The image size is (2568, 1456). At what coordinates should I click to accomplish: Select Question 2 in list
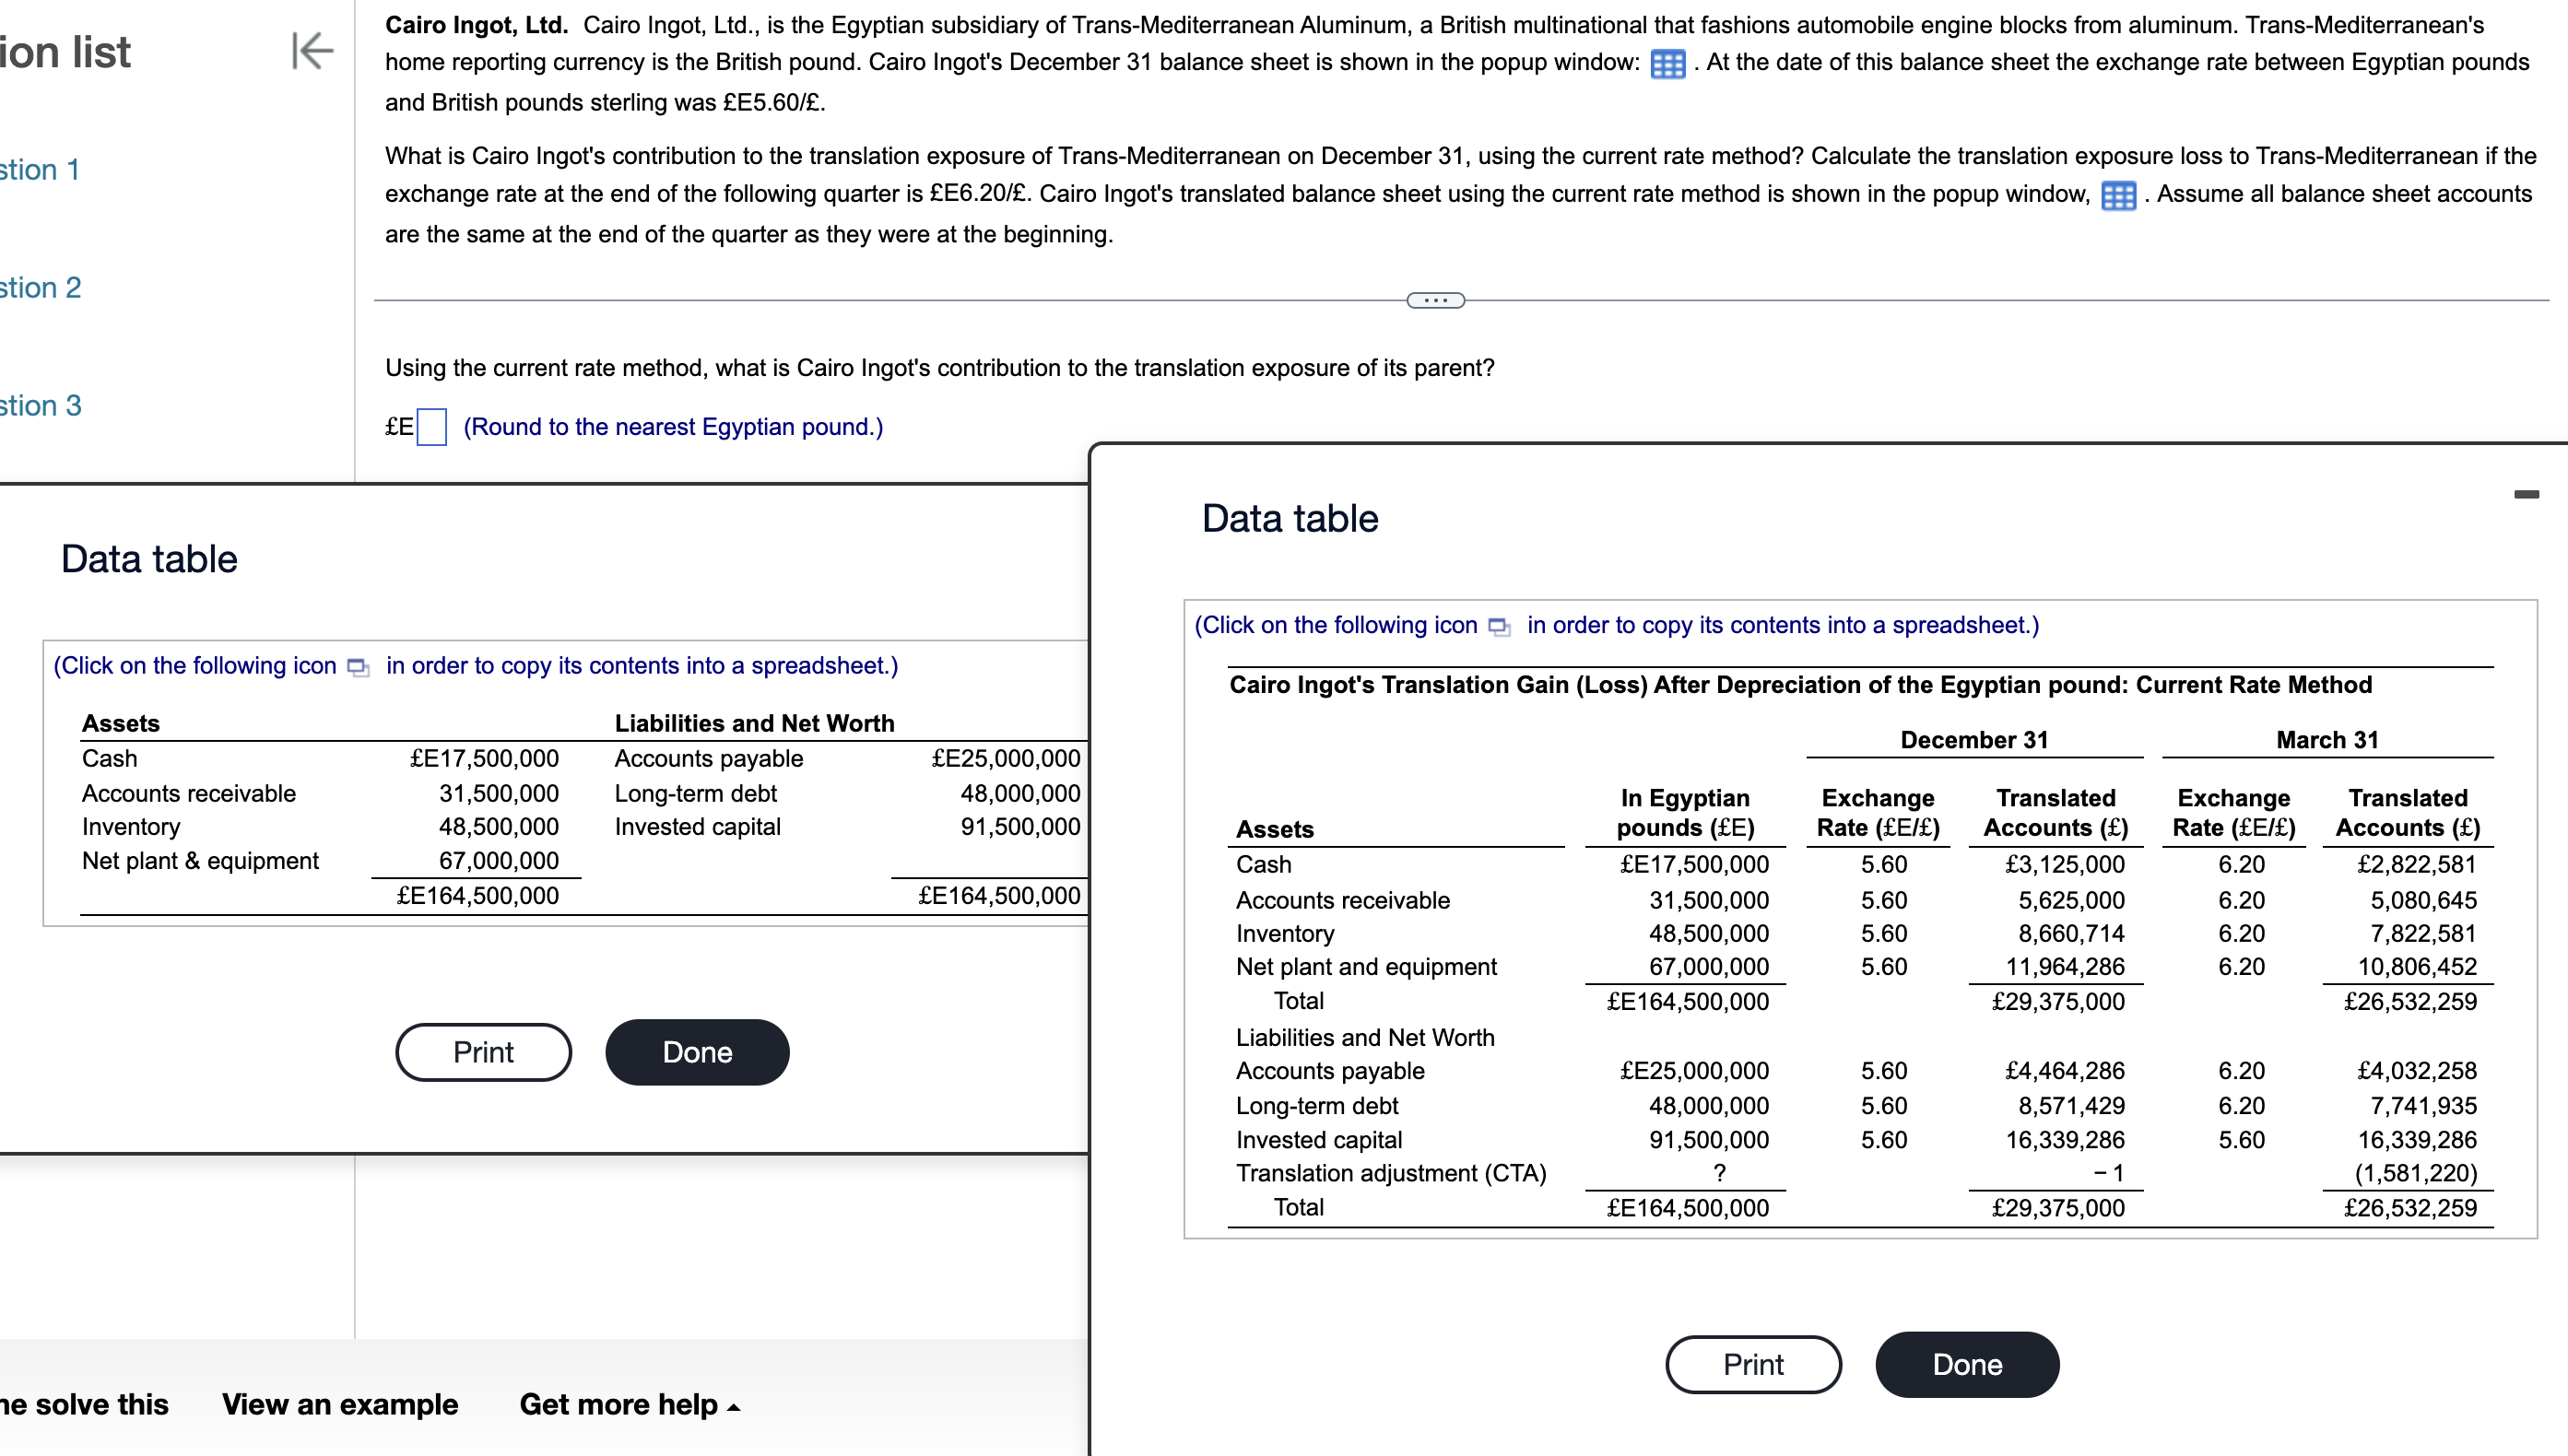pyautogui.click(x=40, y=288)
